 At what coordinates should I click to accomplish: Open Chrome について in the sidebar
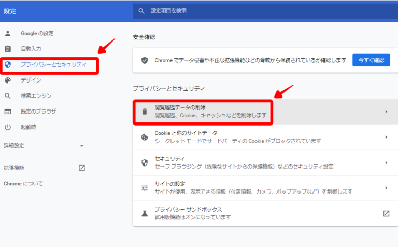[23, 184]
